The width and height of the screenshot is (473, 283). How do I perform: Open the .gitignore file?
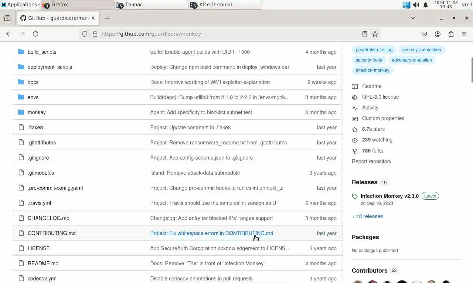(38, 158)
